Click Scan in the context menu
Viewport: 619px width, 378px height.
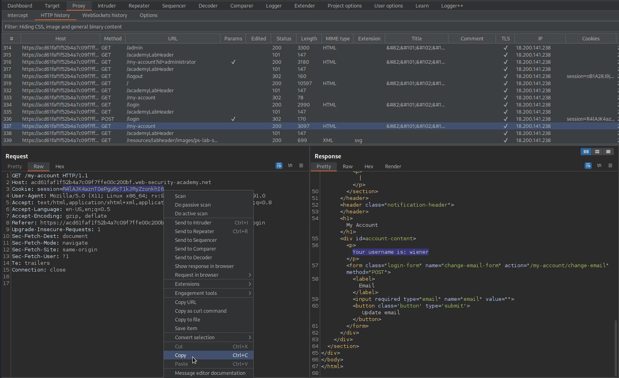209,196
